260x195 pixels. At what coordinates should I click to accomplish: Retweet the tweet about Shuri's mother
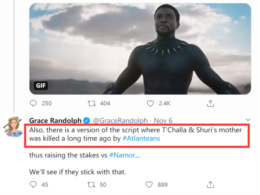tap(92, 185)
